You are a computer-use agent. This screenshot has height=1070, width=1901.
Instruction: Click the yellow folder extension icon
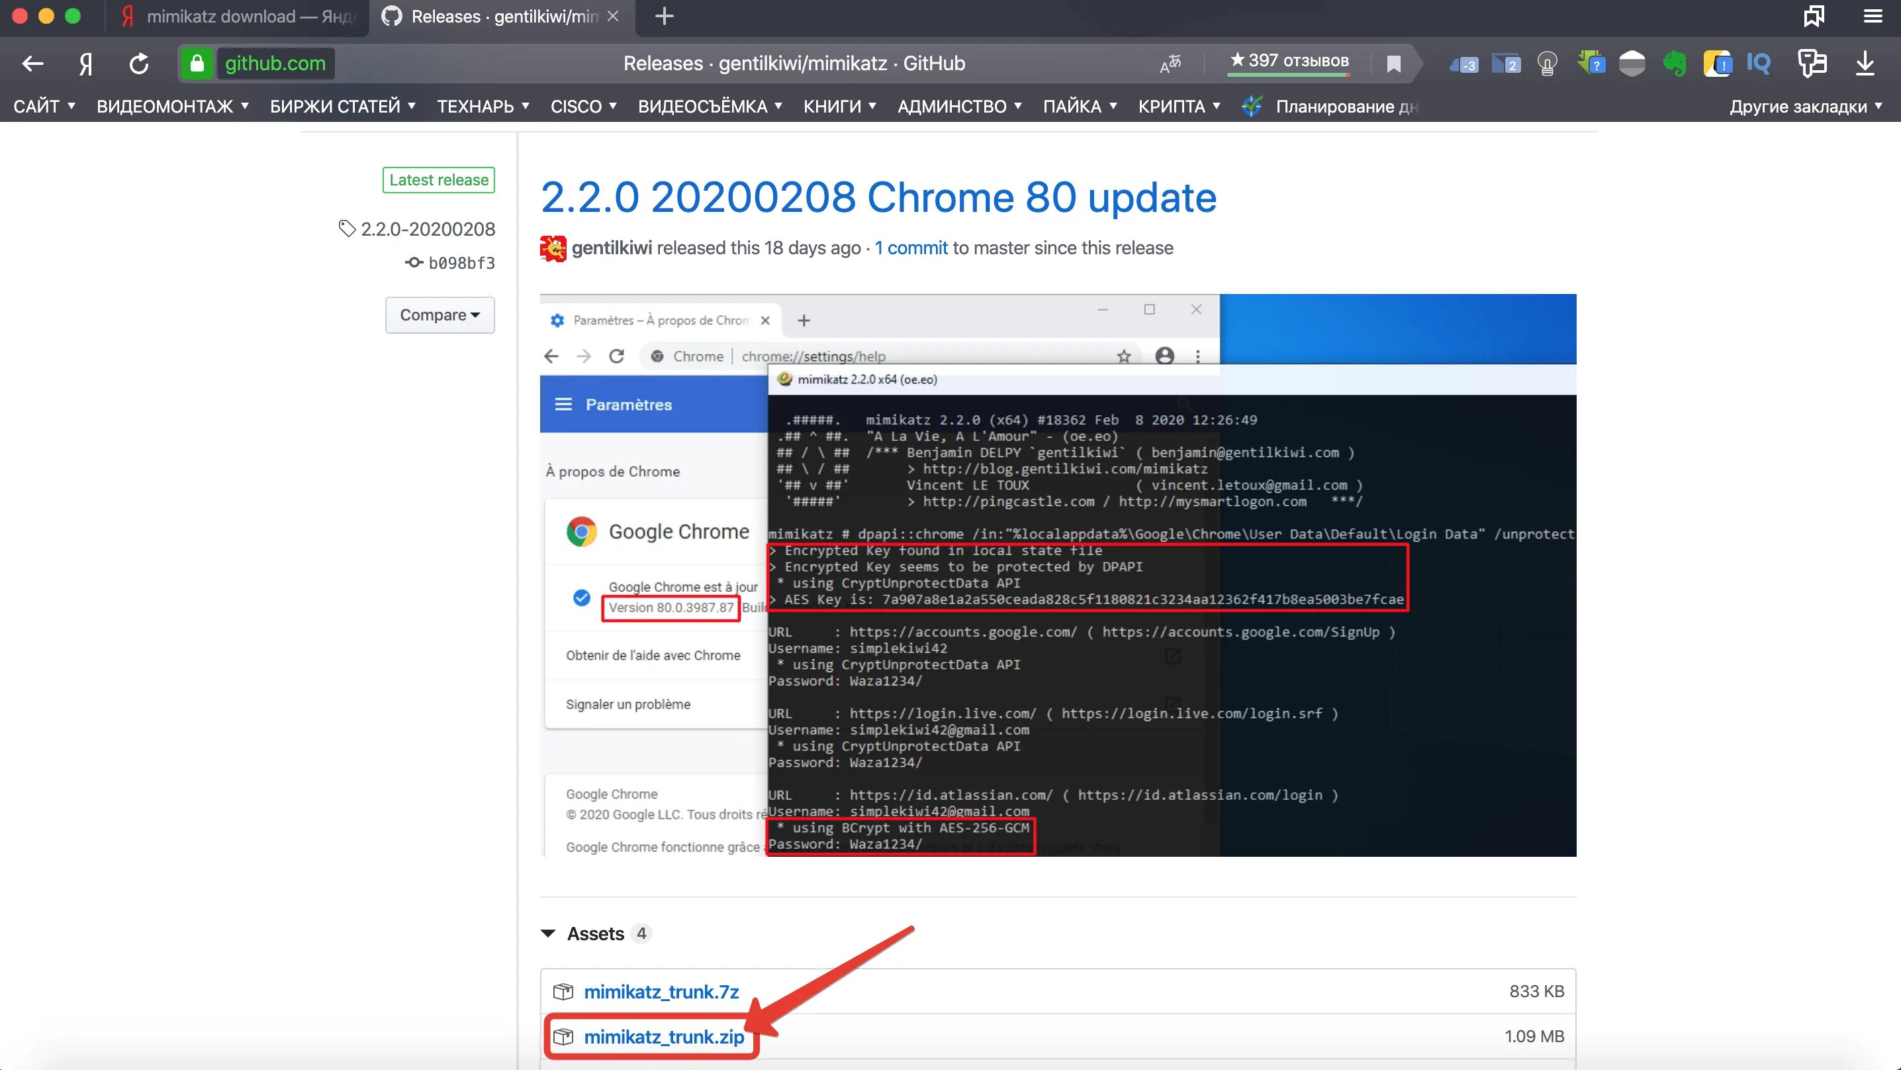point(1717,64)
